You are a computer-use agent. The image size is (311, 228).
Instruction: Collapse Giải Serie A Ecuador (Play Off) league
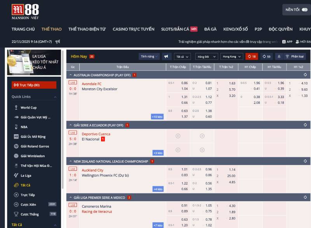tap(71, 125)
